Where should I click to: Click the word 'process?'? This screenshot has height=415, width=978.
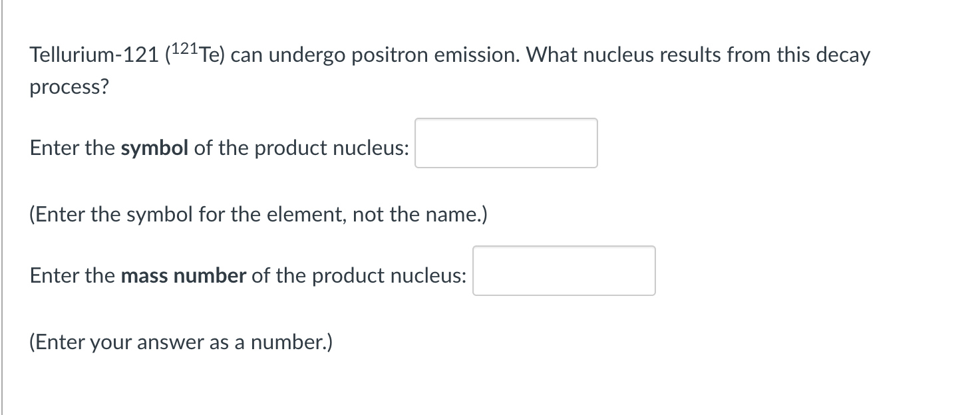(x=69, y=86)
